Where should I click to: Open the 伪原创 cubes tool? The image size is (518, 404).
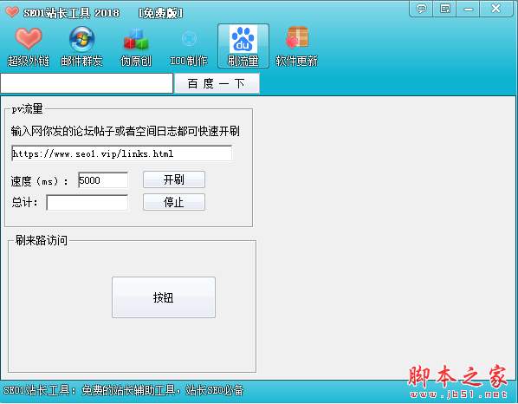coord(136,46)
